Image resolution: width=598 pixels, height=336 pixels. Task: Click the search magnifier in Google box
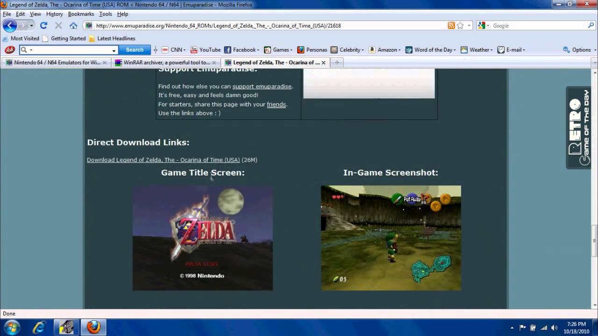tap(591, 26)
